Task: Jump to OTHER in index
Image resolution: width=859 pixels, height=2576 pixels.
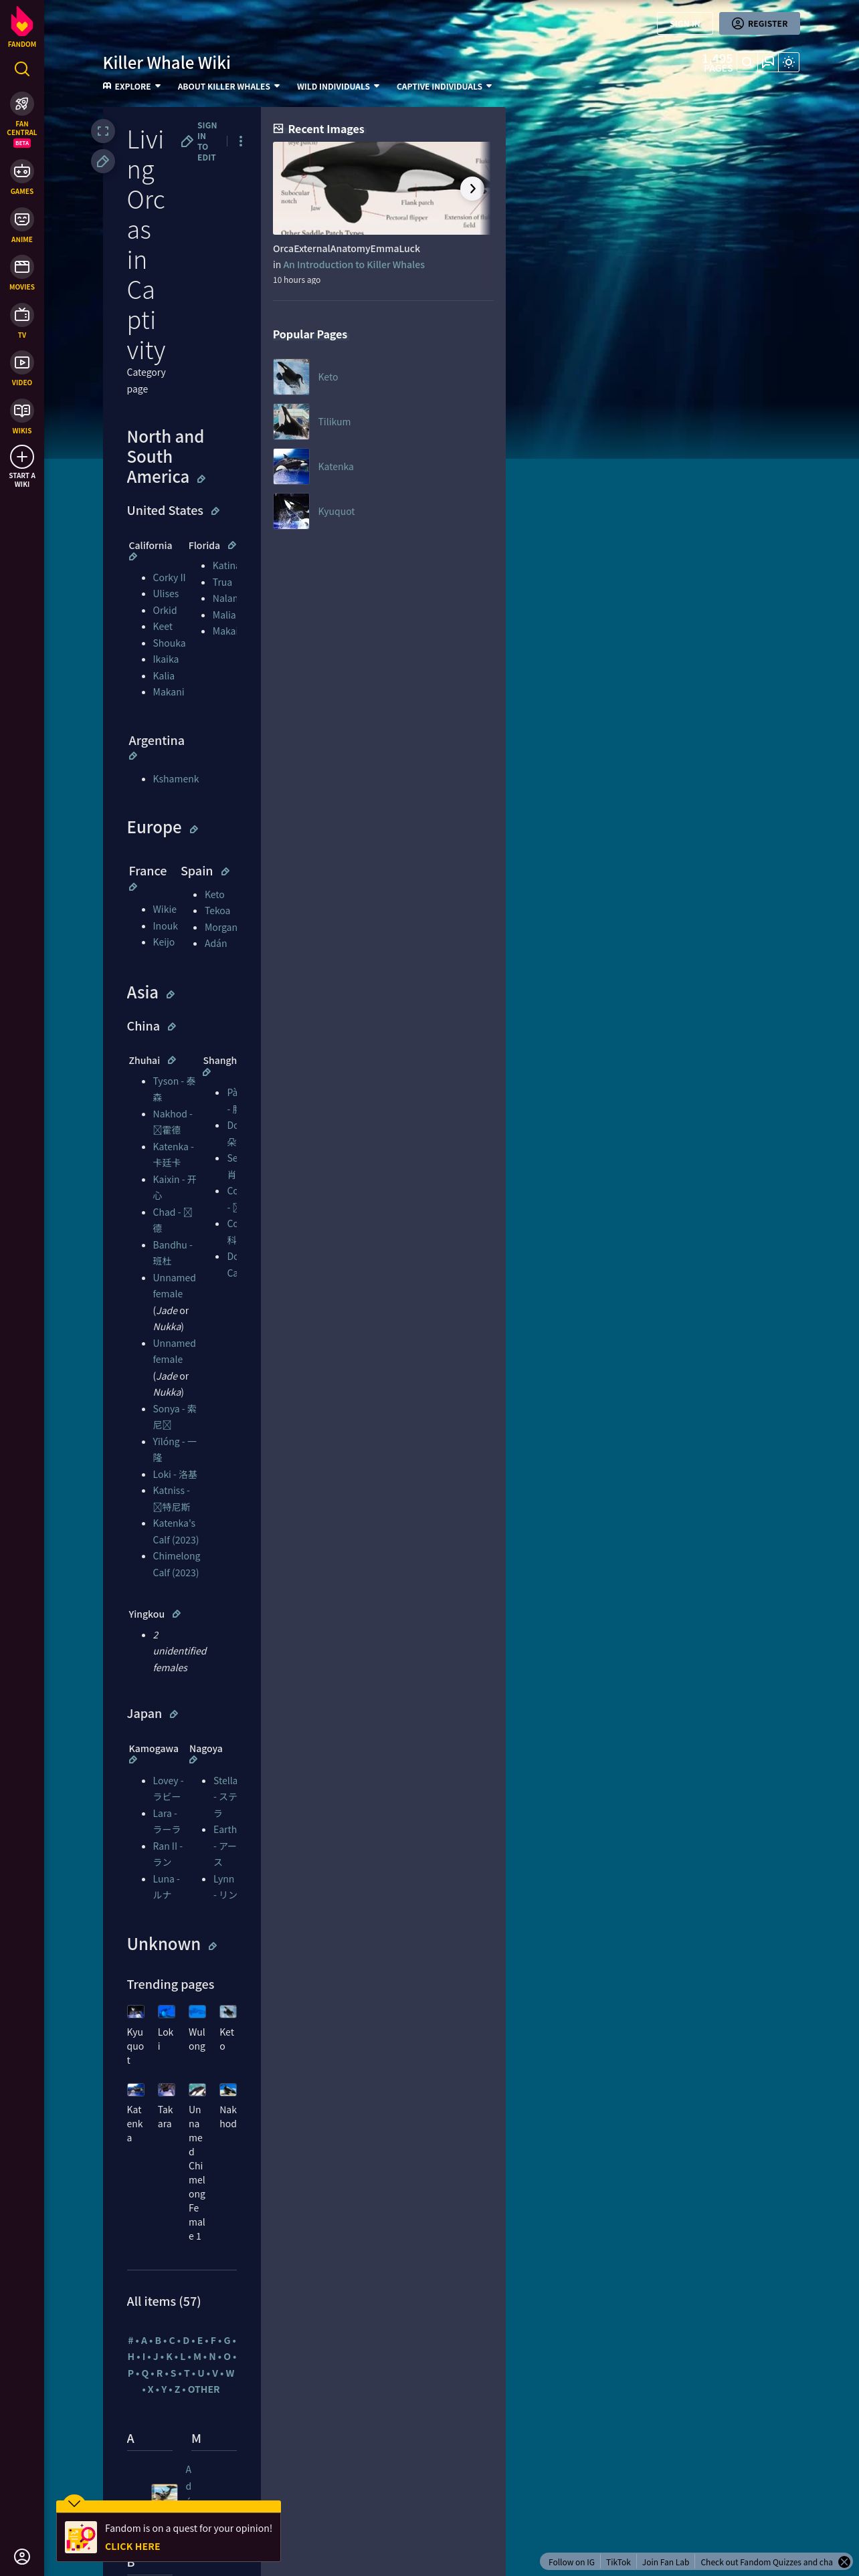Action: tap(204, 2390)
